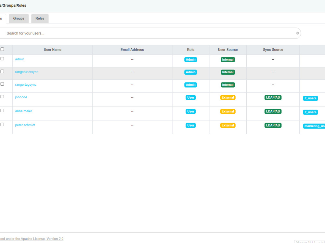Open the peter.schmidt user link

[x=25, y=125]
